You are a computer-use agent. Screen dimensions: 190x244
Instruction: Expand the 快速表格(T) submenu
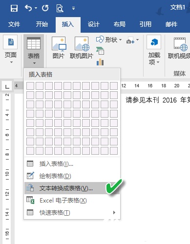pyautogui.click(x=72, y=212)
